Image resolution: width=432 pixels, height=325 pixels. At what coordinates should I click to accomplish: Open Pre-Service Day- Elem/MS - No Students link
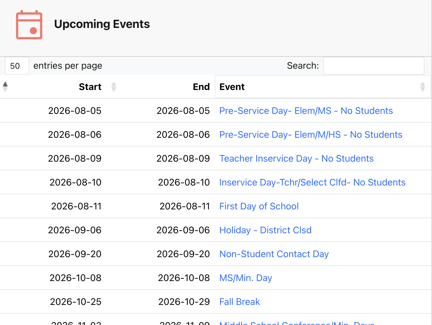click(x=306, y=111)
